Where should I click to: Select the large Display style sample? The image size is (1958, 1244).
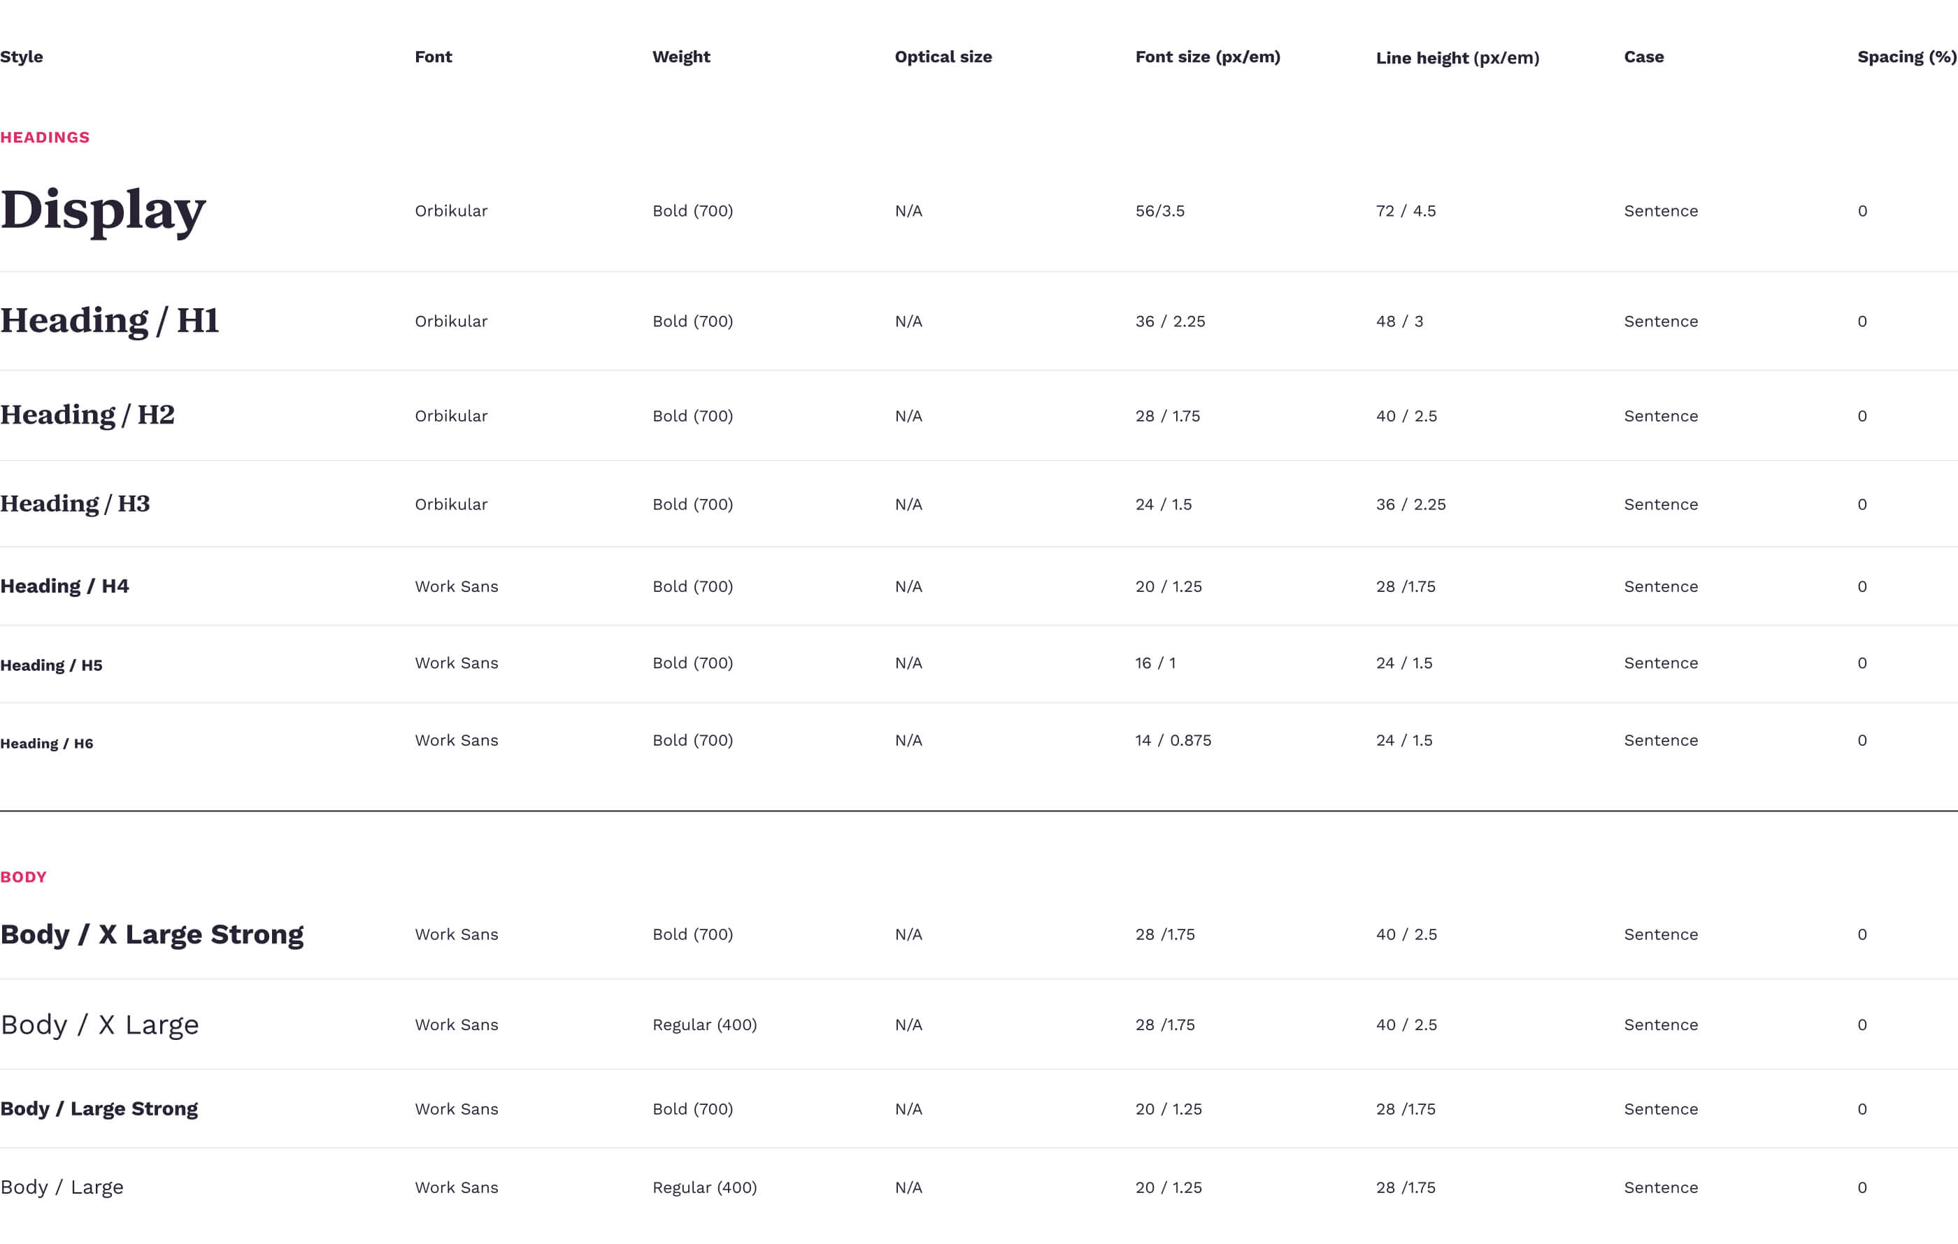point(103,210)
